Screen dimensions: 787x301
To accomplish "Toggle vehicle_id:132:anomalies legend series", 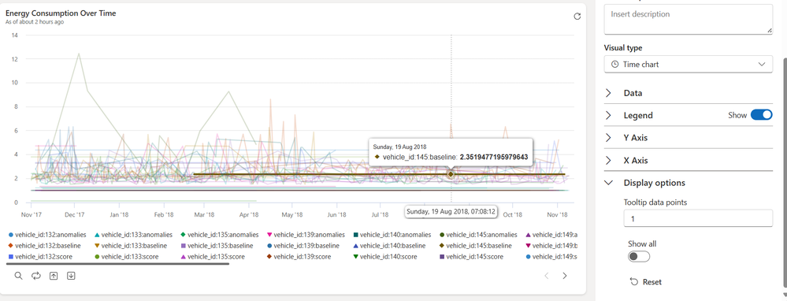I will [x=47, y=234].
